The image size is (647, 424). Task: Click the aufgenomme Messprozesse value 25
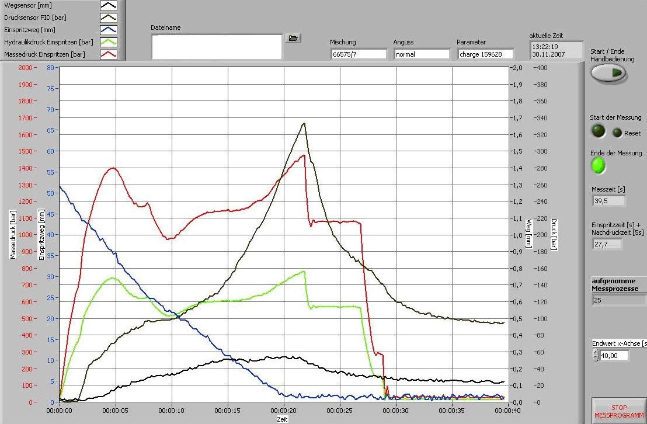click(619, 300)
